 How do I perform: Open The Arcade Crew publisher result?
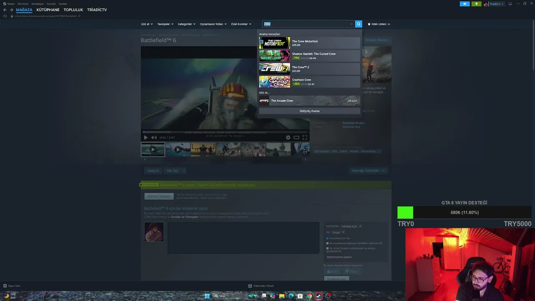tap(309, 101)
